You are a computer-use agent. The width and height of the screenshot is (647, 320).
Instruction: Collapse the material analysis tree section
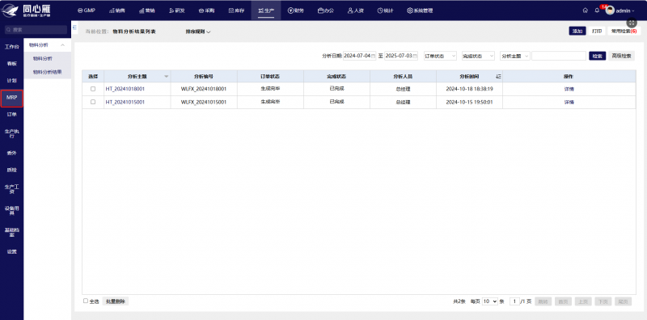tap(63, 45)
